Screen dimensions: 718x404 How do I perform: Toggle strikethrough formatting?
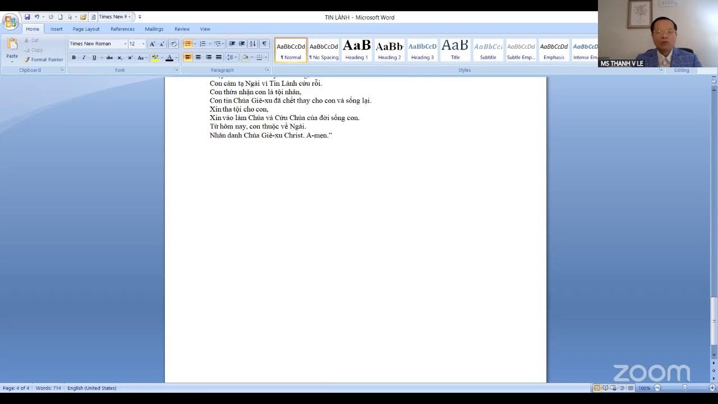(x=109, y=57)
